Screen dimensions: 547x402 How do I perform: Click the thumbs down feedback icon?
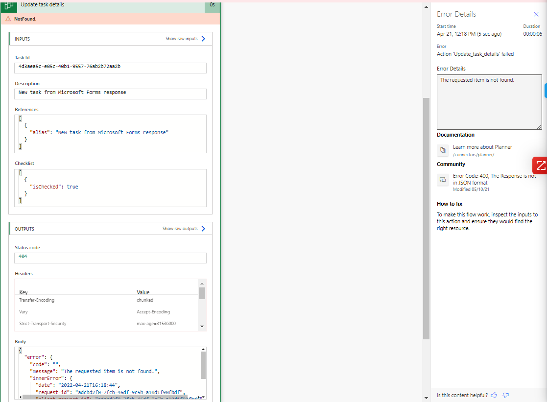tap(505, 395)
